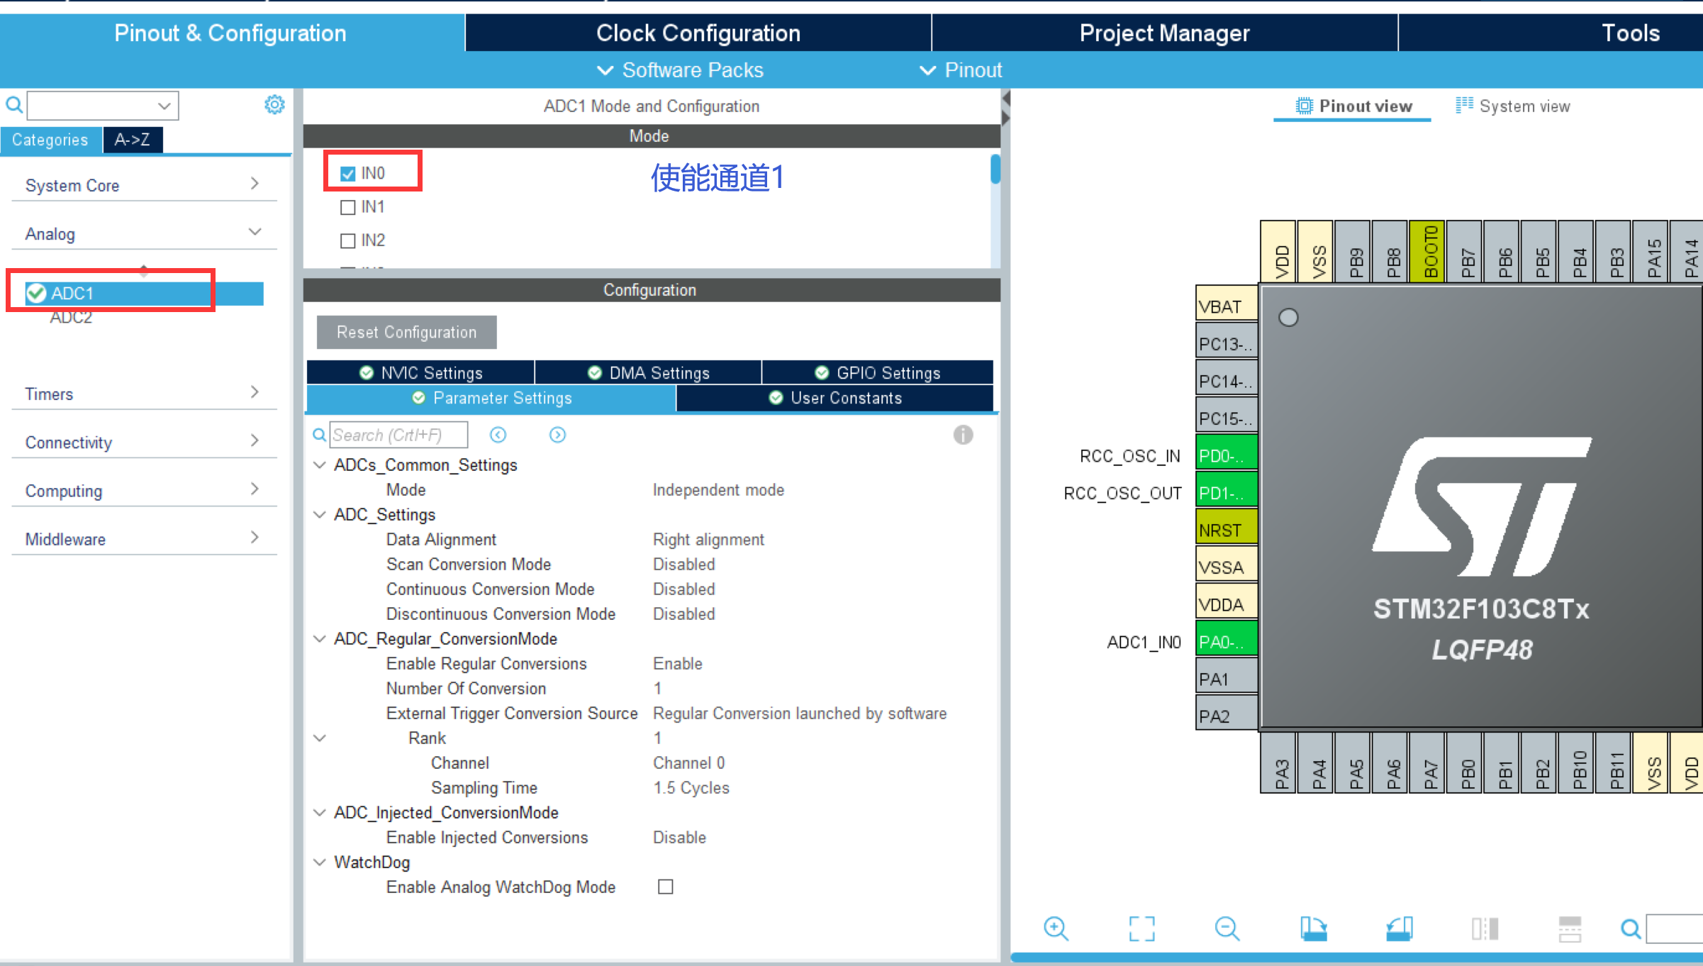This screenshot has width=1703, height=966.
Task: Click the flip/layers icon in the pinout toolbar
Action: 1484,928
